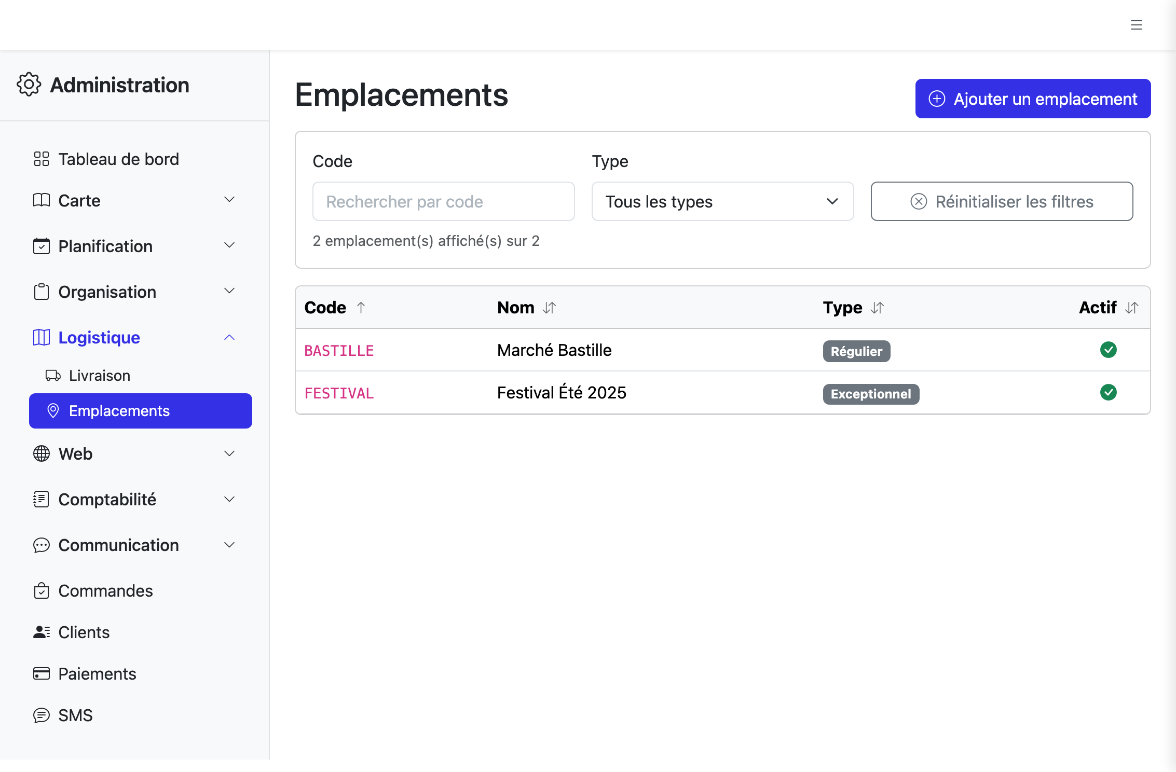This screenshot has width=1176, height=772.
Task: Click the Logistique map icon
Action: pos(42,337)
